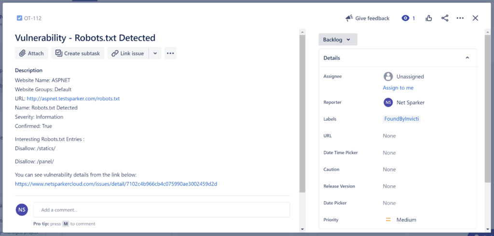Open the share icon
The height and width of the screenshot is (236, 494).
(445, 18)
